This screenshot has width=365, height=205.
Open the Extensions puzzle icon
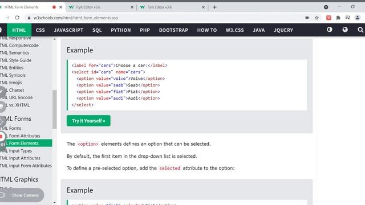pyautogui.click(x=338, y=18)
